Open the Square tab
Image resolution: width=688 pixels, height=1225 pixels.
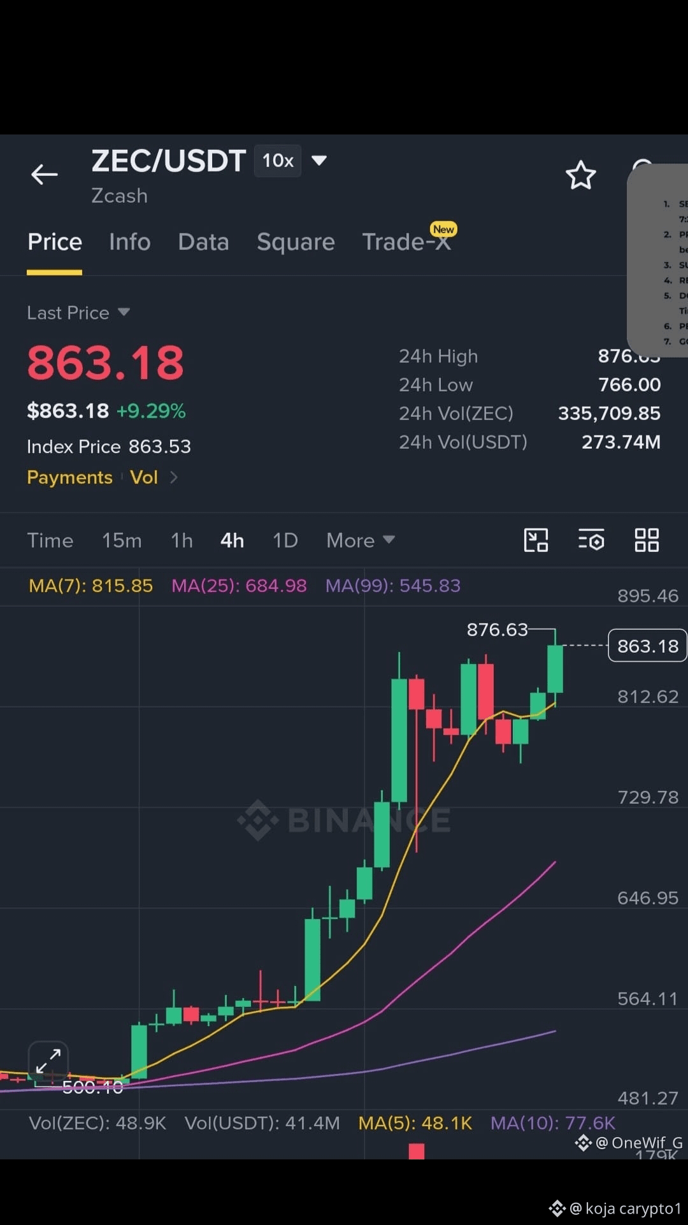tap(296, 242)
